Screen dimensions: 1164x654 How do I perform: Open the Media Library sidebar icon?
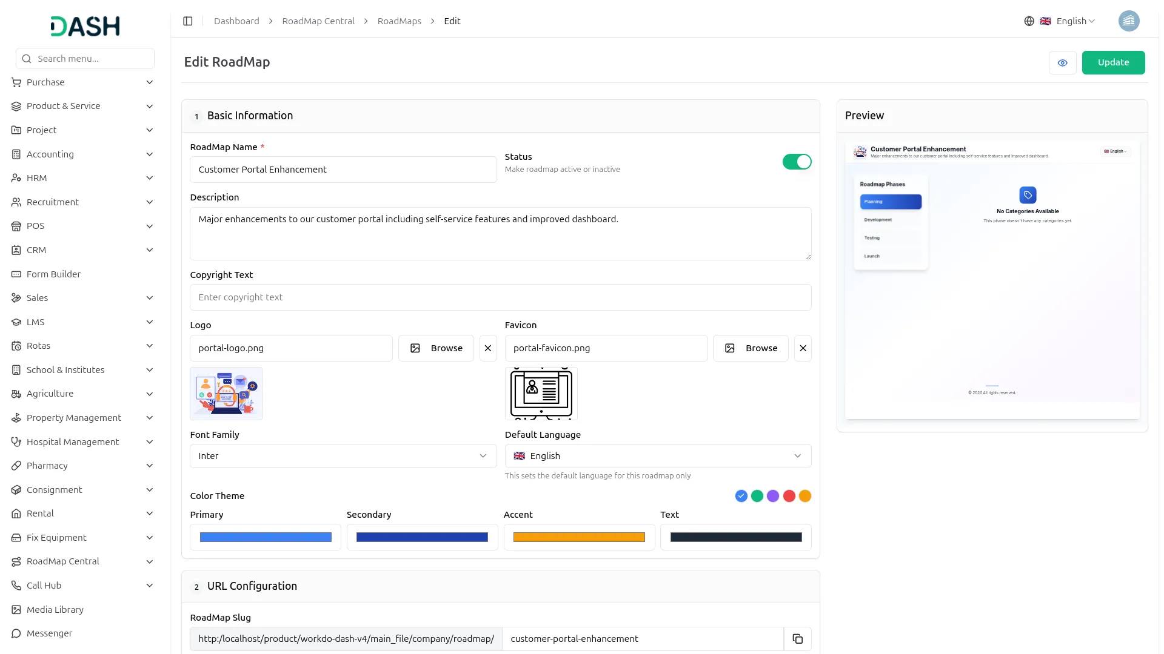(x=16, y=609)
